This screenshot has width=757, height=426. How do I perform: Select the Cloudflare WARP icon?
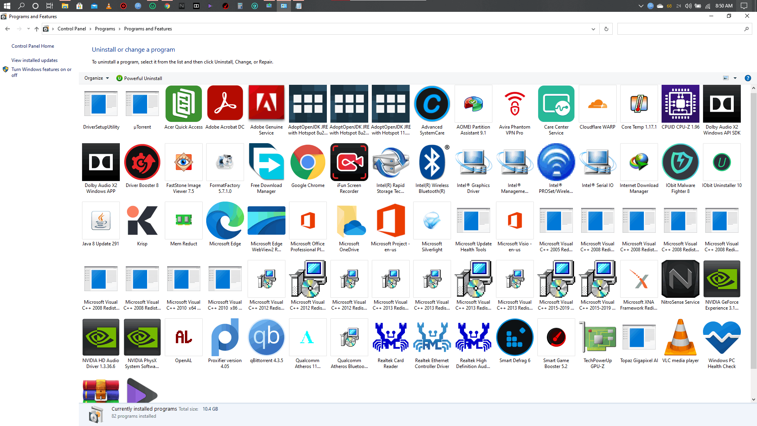pyautogui.click(x=597, y=104)
